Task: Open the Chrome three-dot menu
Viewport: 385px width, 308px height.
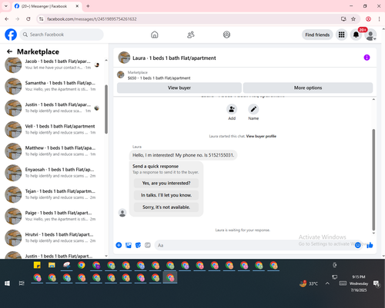Action: click(x=379, y=19)
